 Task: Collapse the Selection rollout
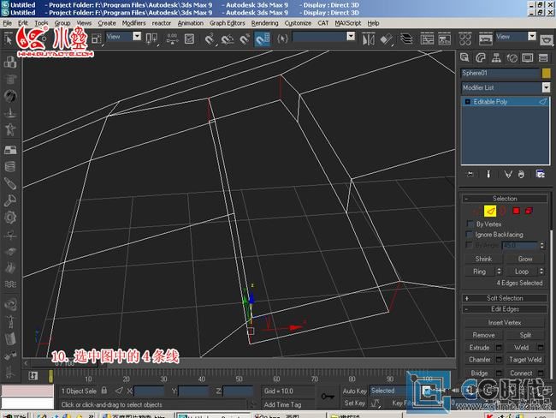pyautogui.click(x=505, y=199)
